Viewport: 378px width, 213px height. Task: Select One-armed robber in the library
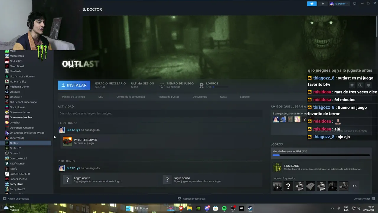21,117
